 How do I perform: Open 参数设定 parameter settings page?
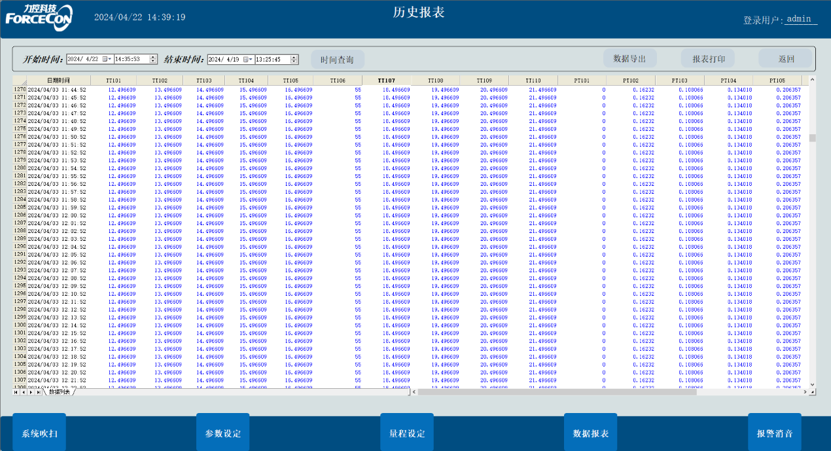click(223, 433)
